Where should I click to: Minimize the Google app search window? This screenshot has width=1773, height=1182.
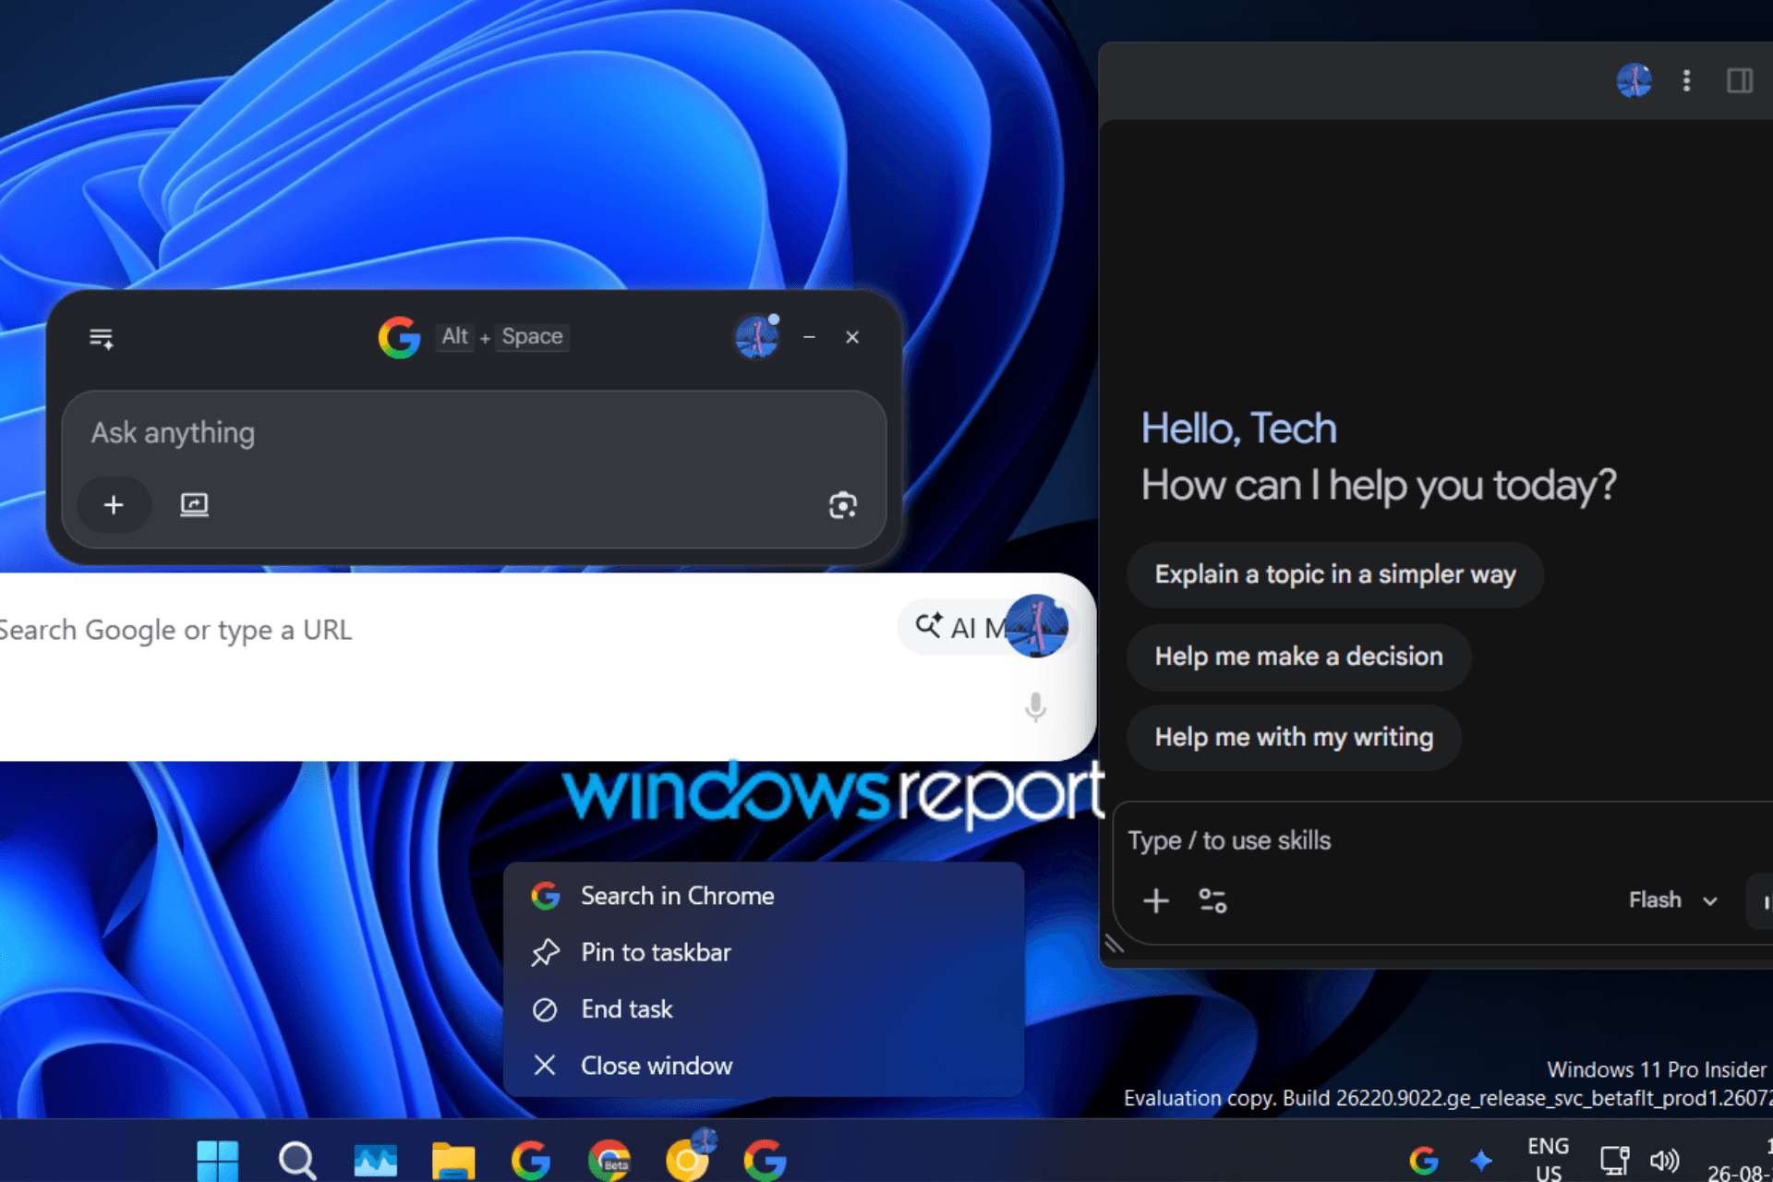809,337
